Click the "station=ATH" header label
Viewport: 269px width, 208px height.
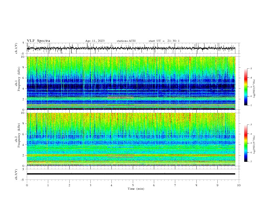coord(126,41)
